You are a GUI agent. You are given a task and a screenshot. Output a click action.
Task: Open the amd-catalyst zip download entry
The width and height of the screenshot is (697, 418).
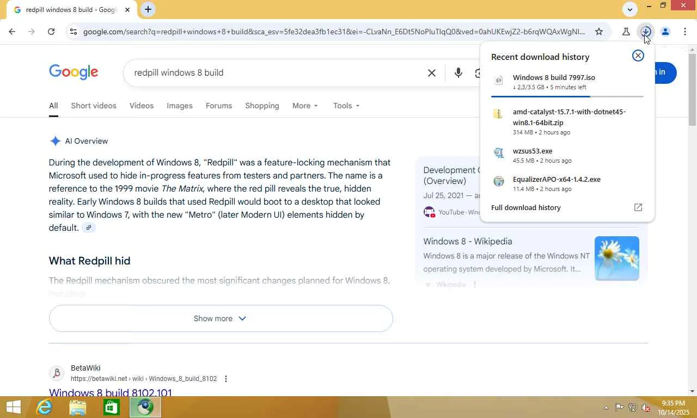pos(567,121)
